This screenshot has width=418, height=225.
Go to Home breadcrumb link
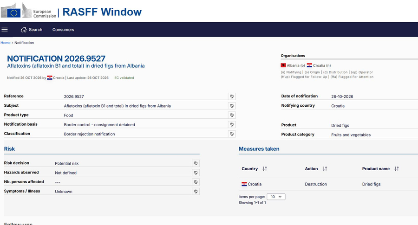pyautogui.click(x=5, y=43)
